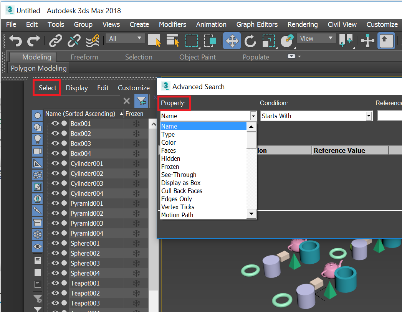The width and height of the screenshot is (402, 312).
Task: Toggle frozen state for Box002
Action: (x=136, y=134)
